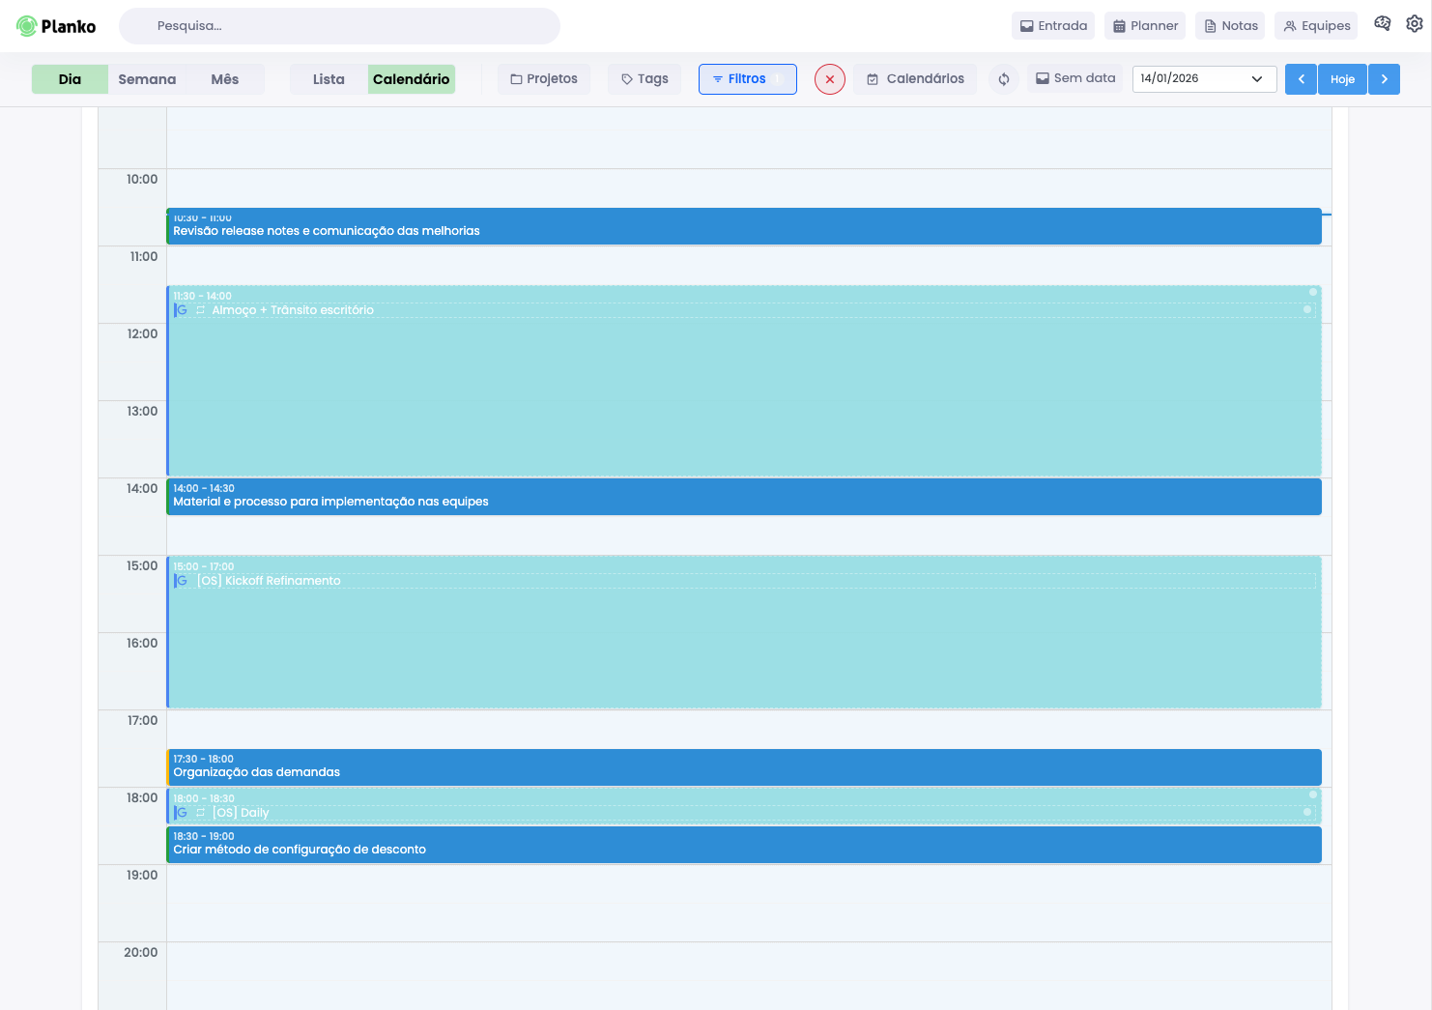This screenshot has height=1010, width=1432.
Task: Click the inbox icon beside Entrada
Action: tap(1027, 26)
